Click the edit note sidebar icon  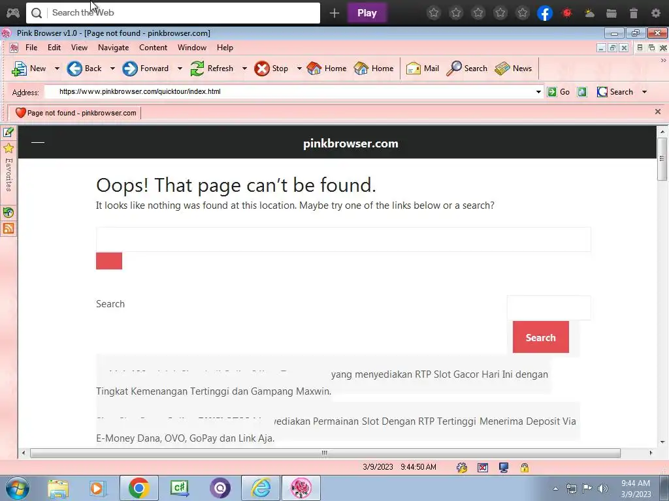tap(8, 132)
